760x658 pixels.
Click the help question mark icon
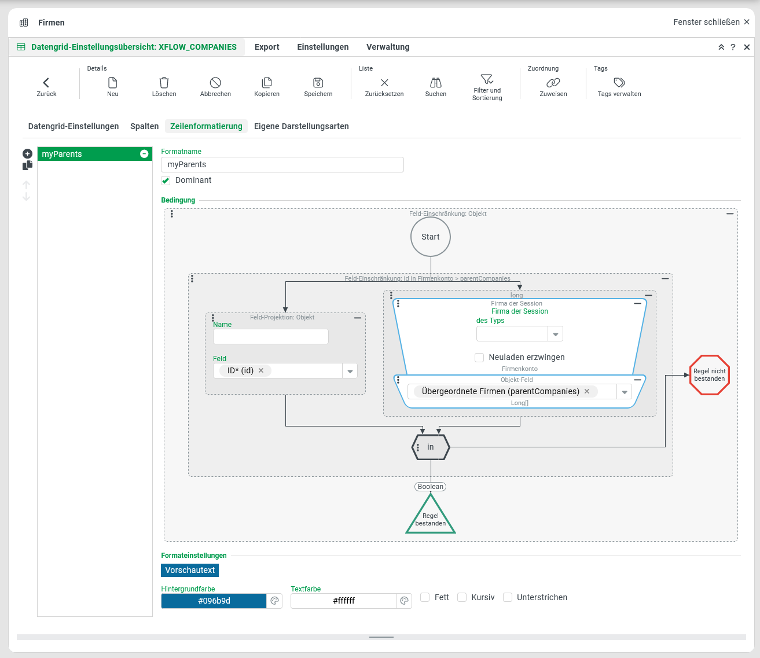pos(733,47)
